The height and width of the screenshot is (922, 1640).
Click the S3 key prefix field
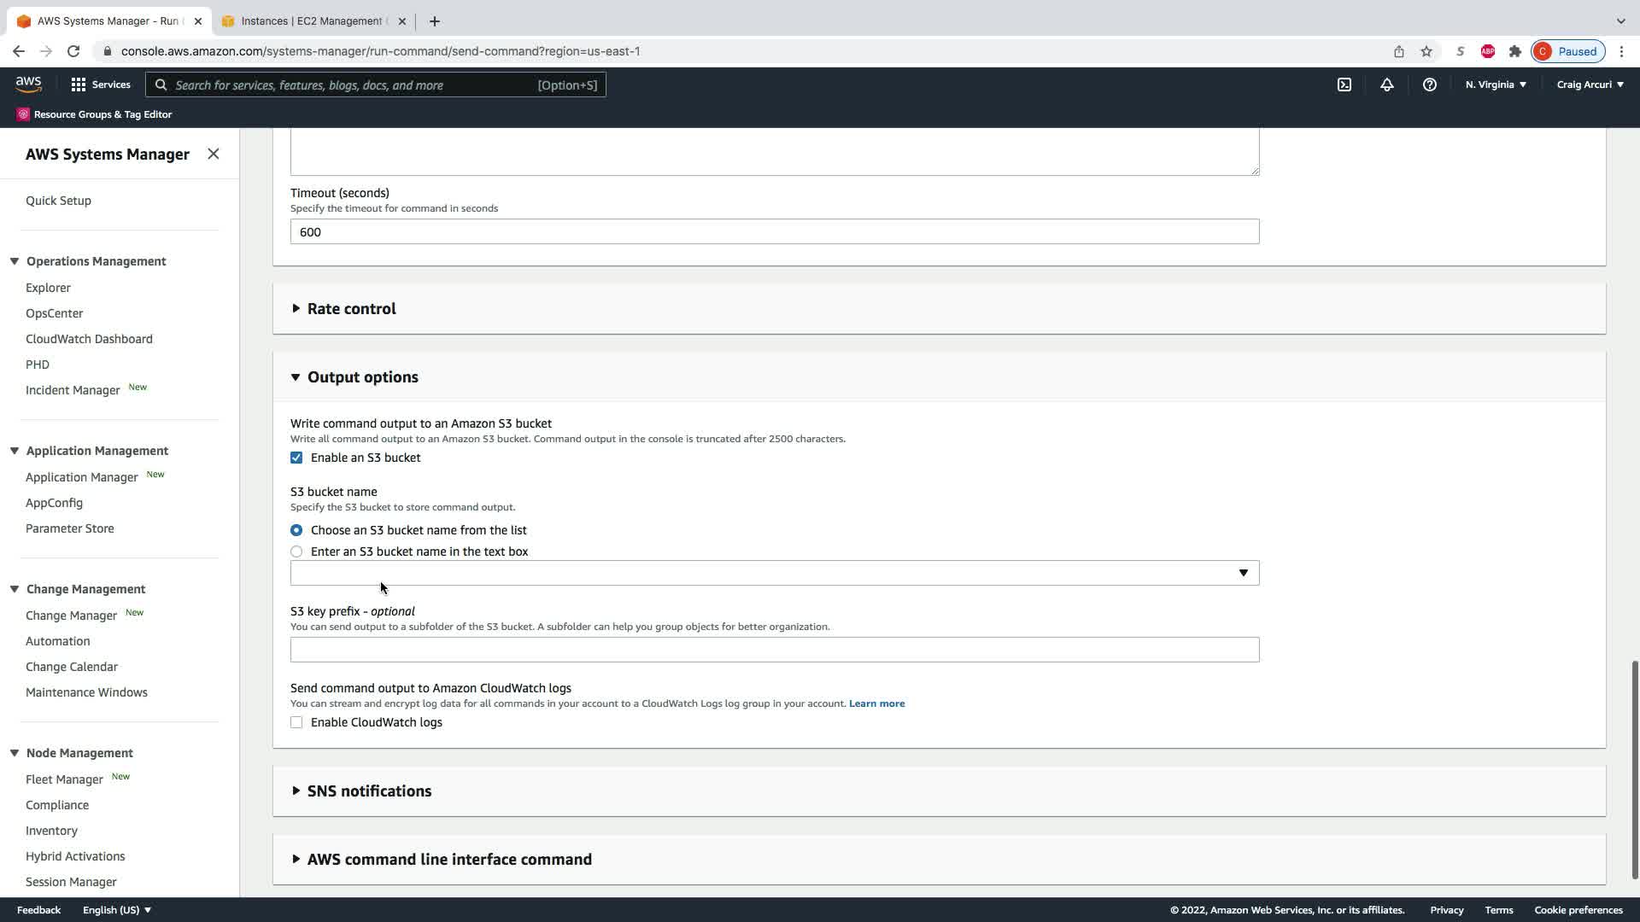(774, 650)
